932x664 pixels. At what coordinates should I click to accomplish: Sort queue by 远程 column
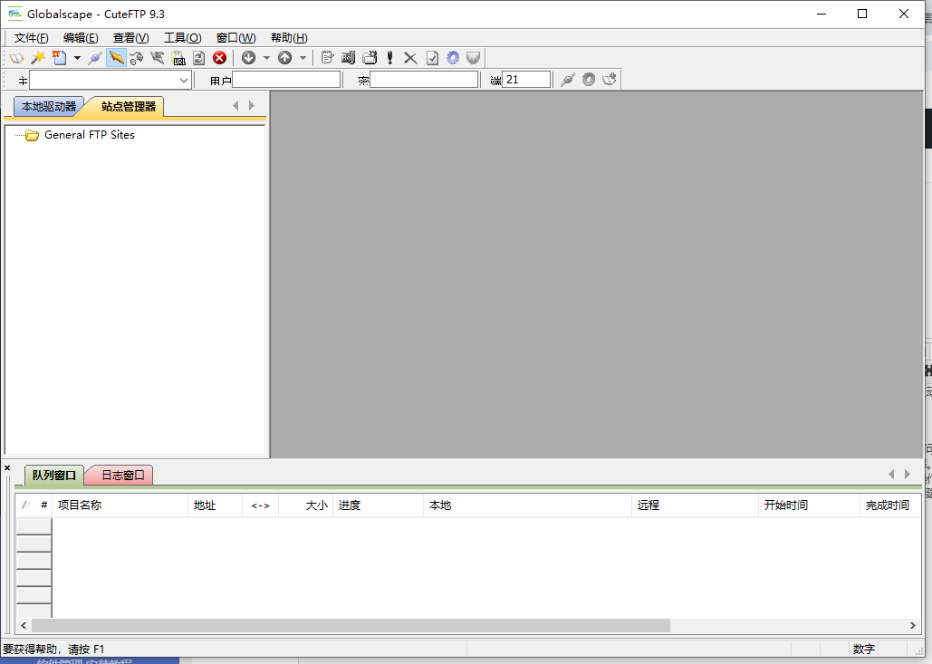pyautogui.click(x=695, y=505)
